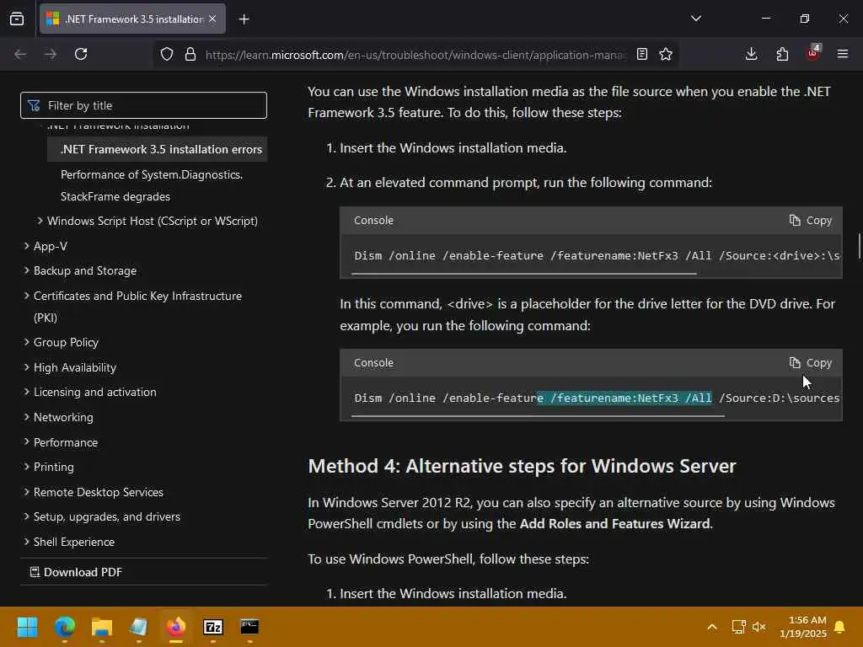The width and height of the screenshot is (863, 647).
Task: Open the notifications bell icon
Action: pyautogui.click(x=840, y=627)
